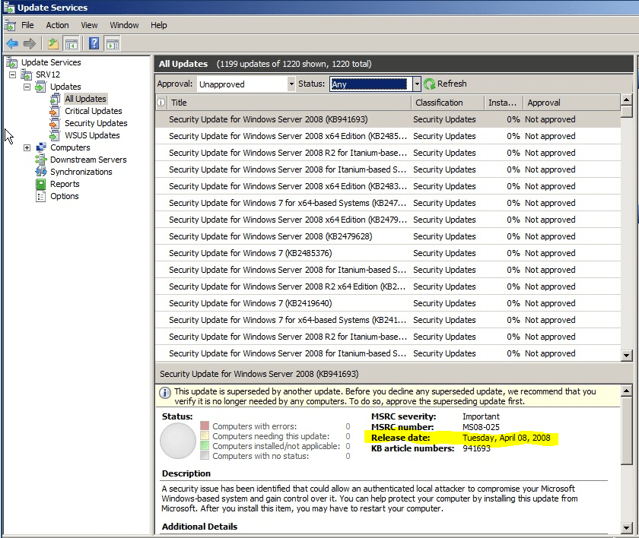Sort by the Classification column header
Image resolution: width=639 pixels, height=538 pixels.
point(447,103)
